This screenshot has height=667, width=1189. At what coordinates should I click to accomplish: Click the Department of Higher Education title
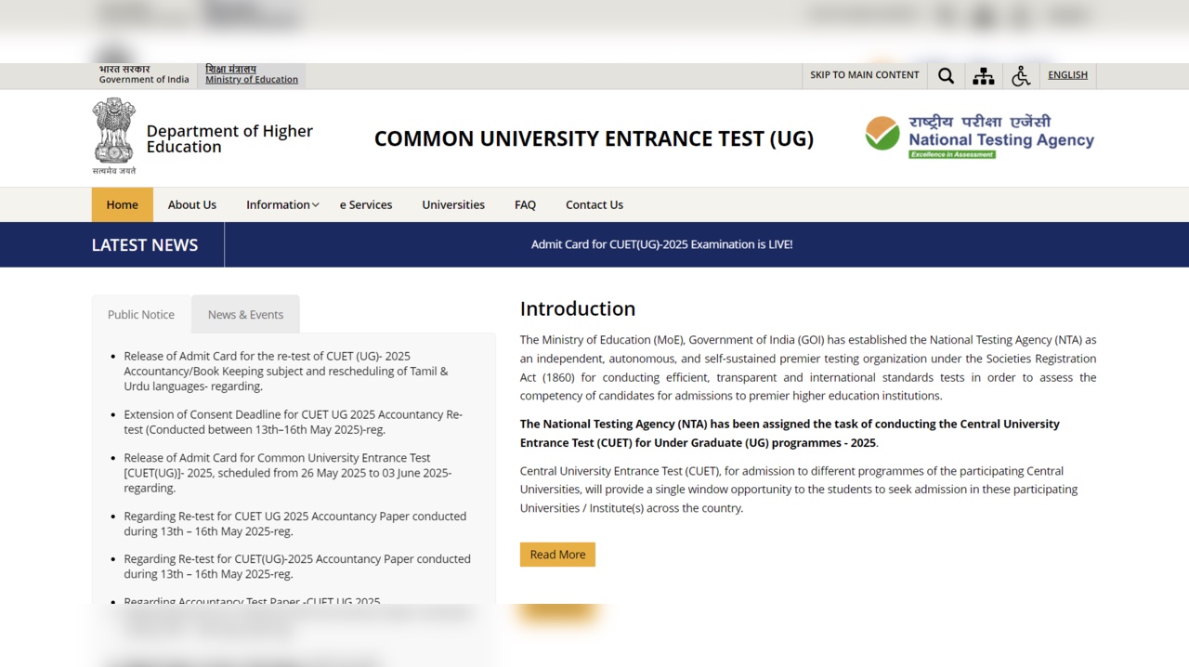(229, 138)
